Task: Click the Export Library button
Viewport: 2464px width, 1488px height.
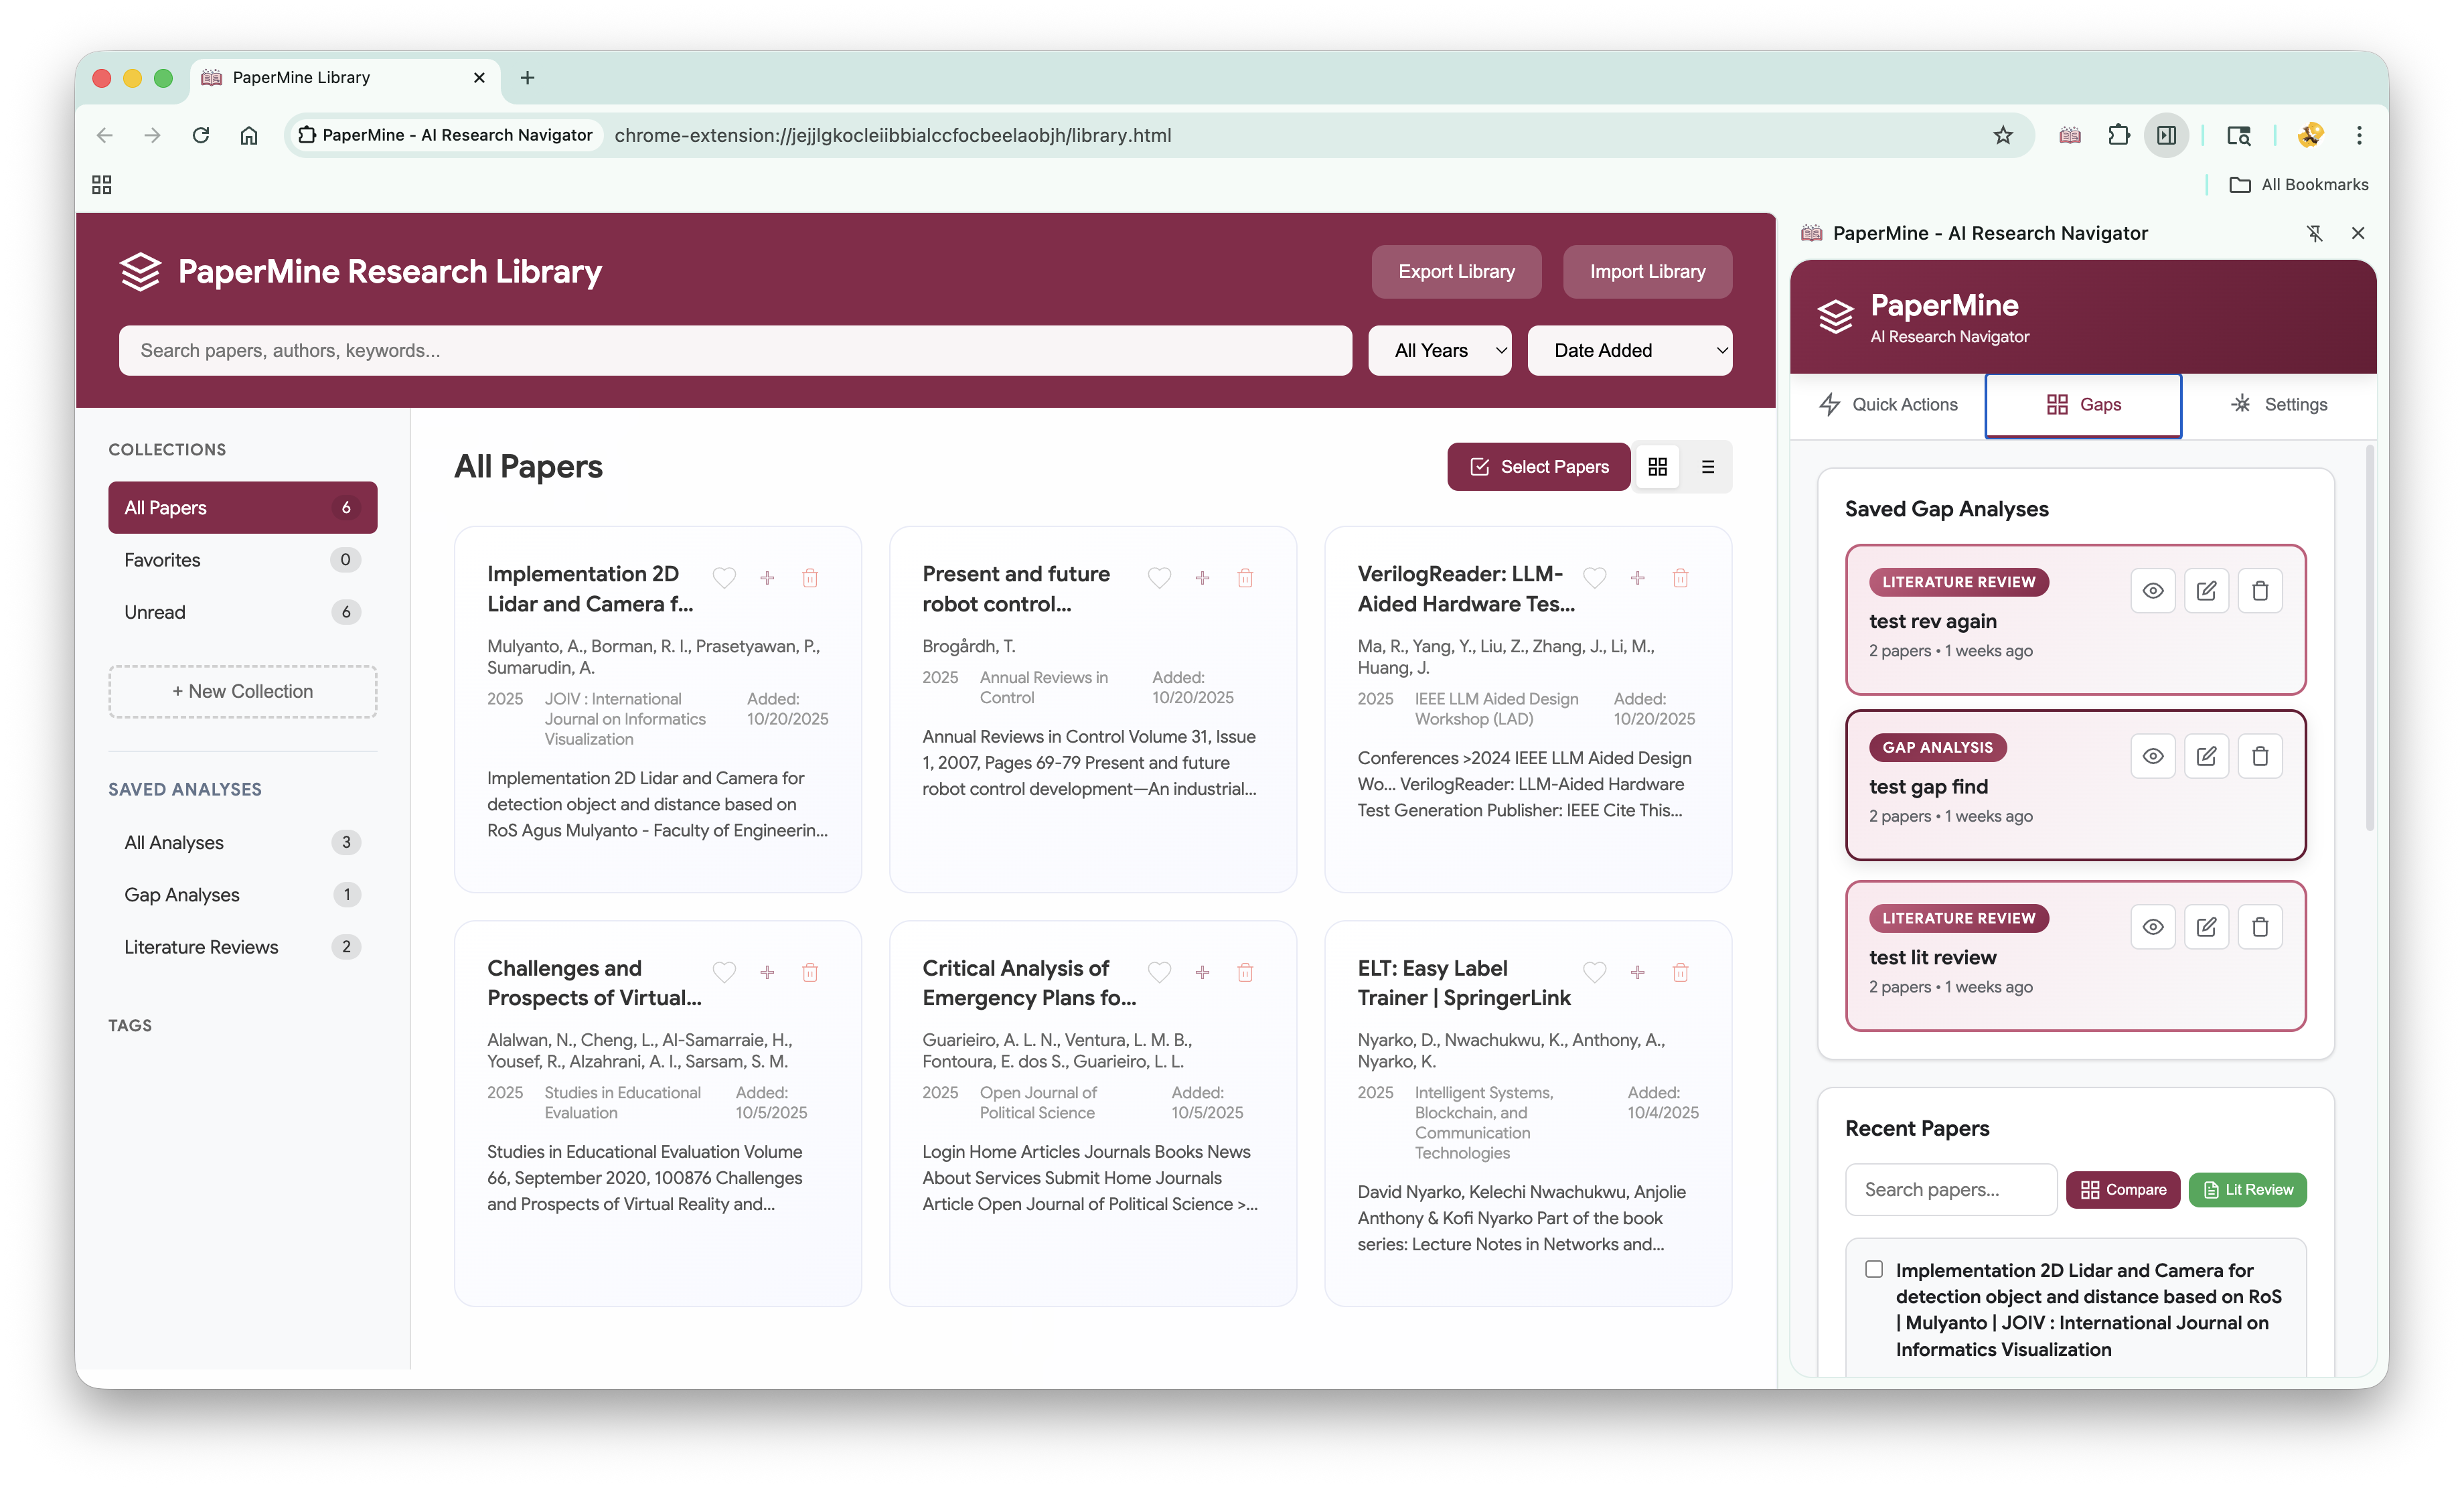Action: pos(1455,272)
